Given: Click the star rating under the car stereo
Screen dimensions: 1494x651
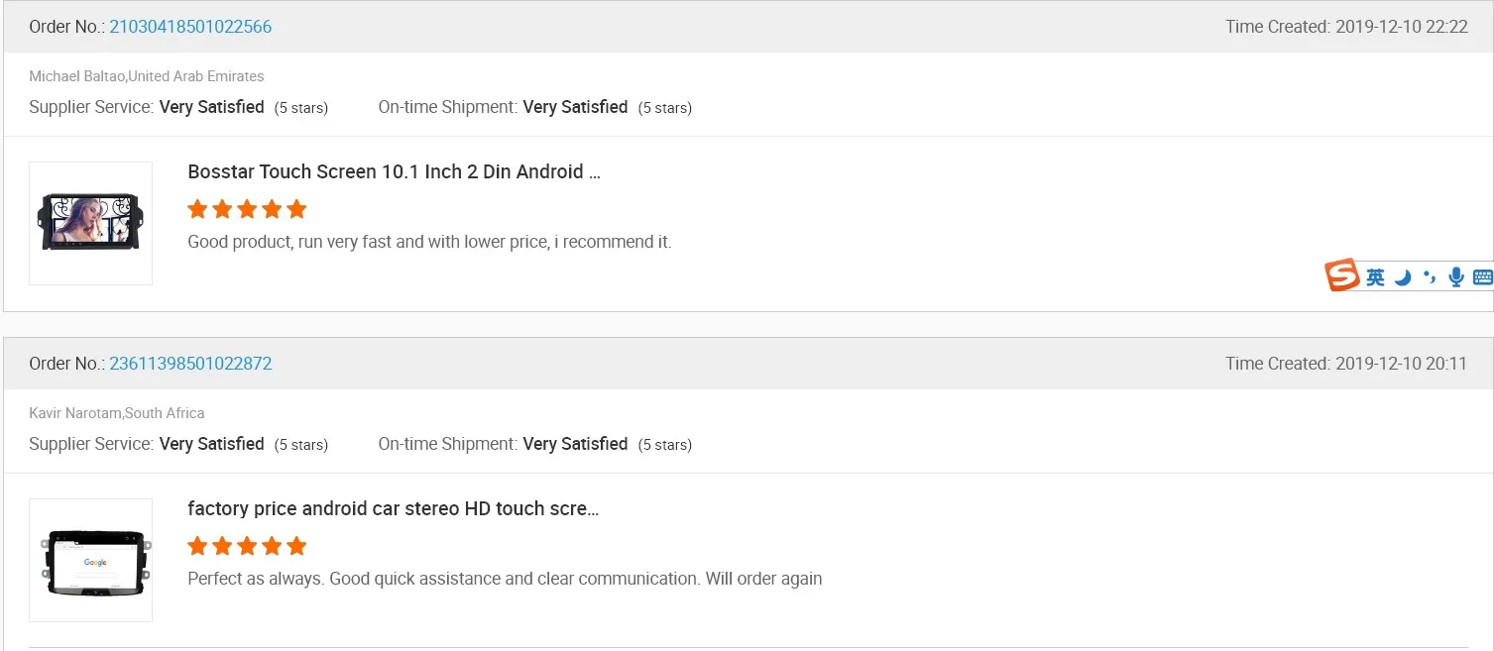Looking at the screenshot, I should tap(247, 546).
